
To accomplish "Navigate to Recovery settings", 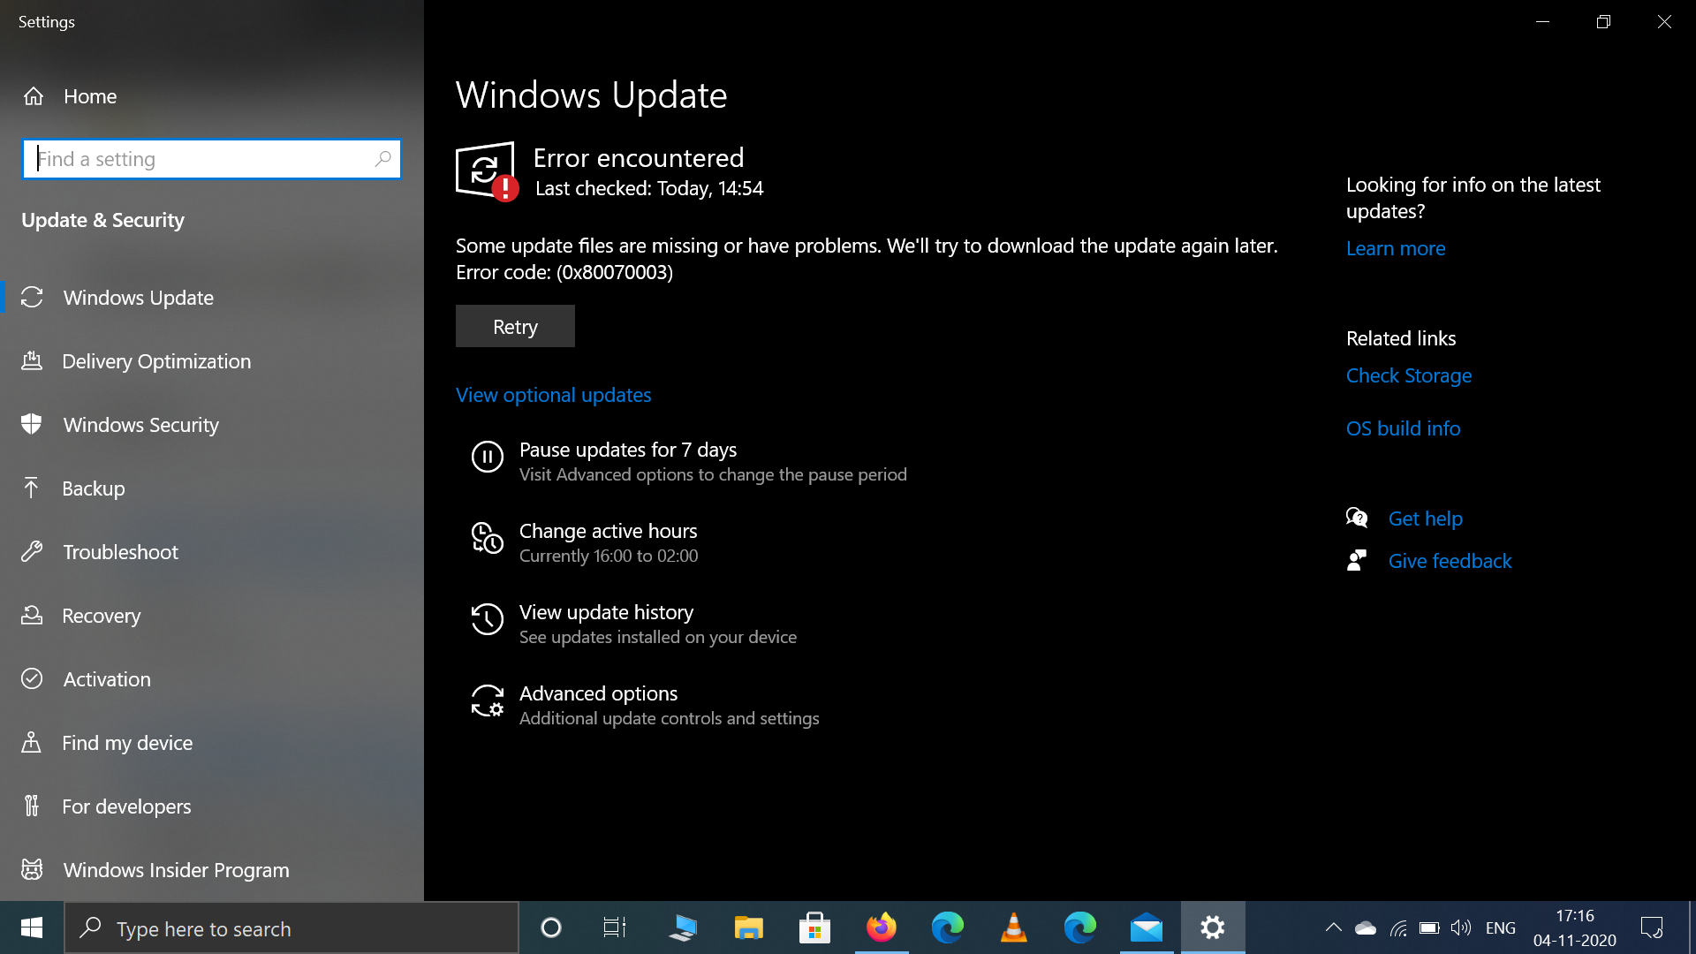I will tap(212, 616).
